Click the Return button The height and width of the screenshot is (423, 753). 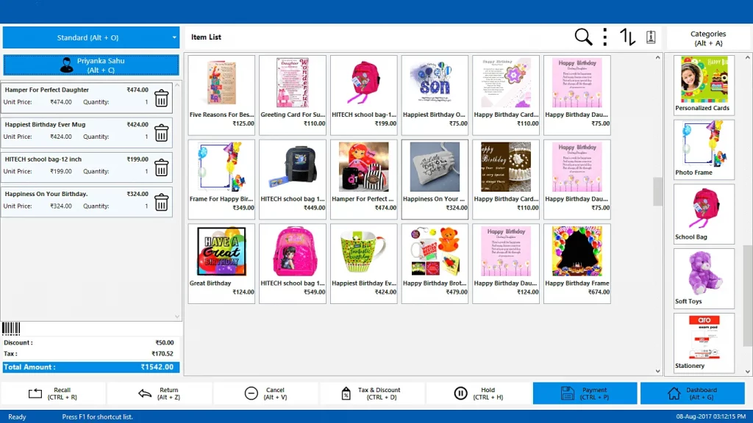(160, 394)
